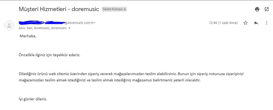Click the reply arrow icon

[256, 23]
